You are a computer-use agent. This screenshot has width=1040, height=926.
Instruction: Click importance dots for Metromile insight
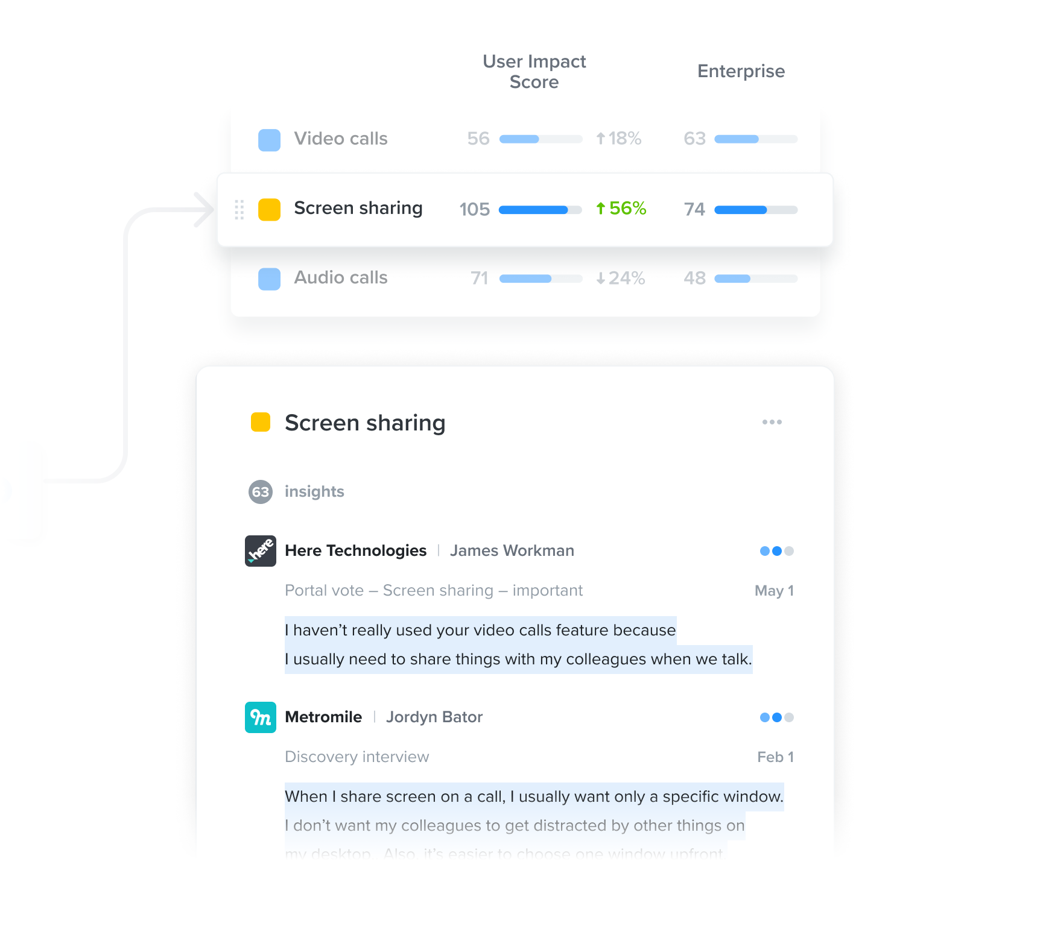[777, 717]
